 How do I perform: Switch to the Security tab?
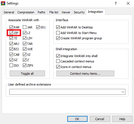click(x=79, y=12)
